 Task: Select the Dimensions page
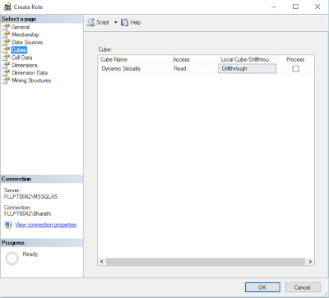pos(25,65)
